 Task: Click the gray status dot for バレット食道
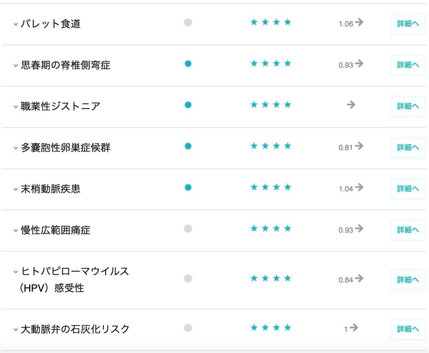pos(188,23)
